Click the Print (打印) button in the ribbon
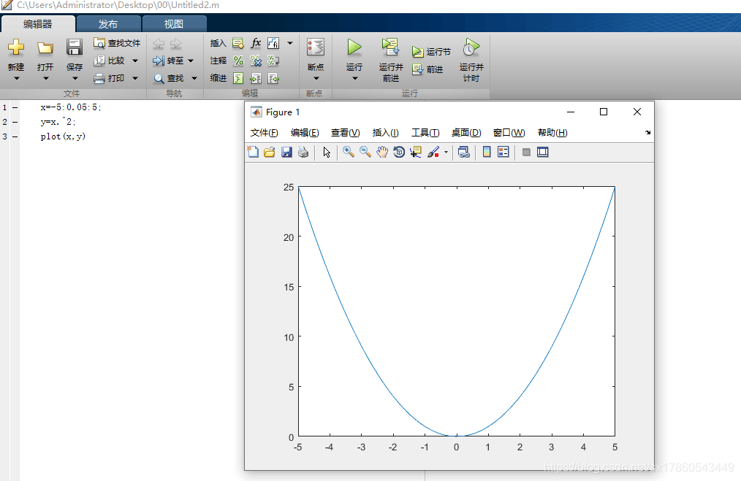 (x=109, y=78)
